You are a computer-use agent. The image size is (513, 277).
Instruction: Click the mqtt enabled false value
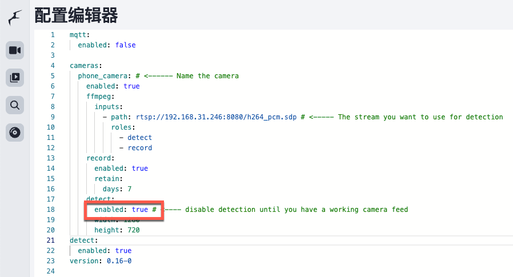tap(125, 45)
